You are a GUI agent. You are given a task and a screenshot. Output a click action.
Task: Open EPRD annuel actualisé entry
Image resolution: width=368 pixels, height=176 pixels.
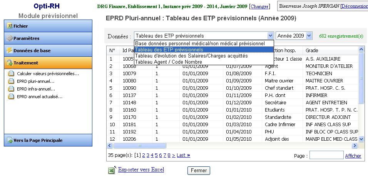click(x=40, y=97)
